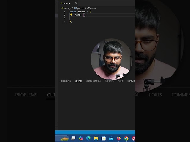Click the lightbulb code action icon
The image size is (190, 142).
pos(71,15)
